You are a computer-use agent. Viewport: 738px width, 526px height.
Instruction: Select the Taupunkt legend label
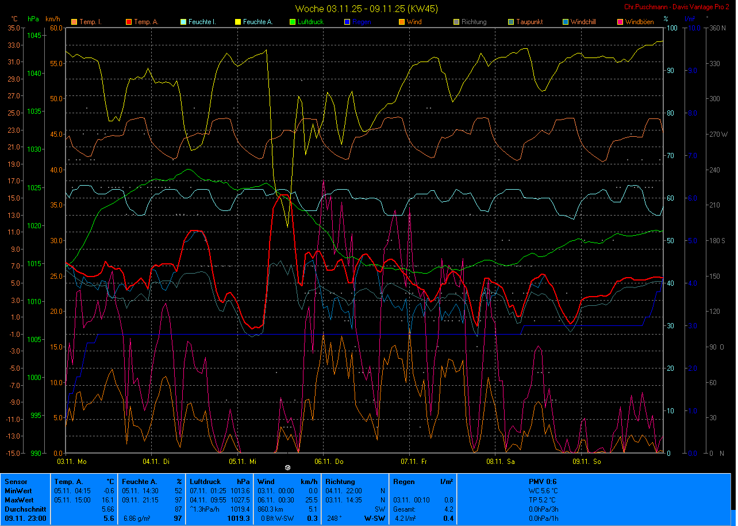pyautogui.click(x=529, y=22)
